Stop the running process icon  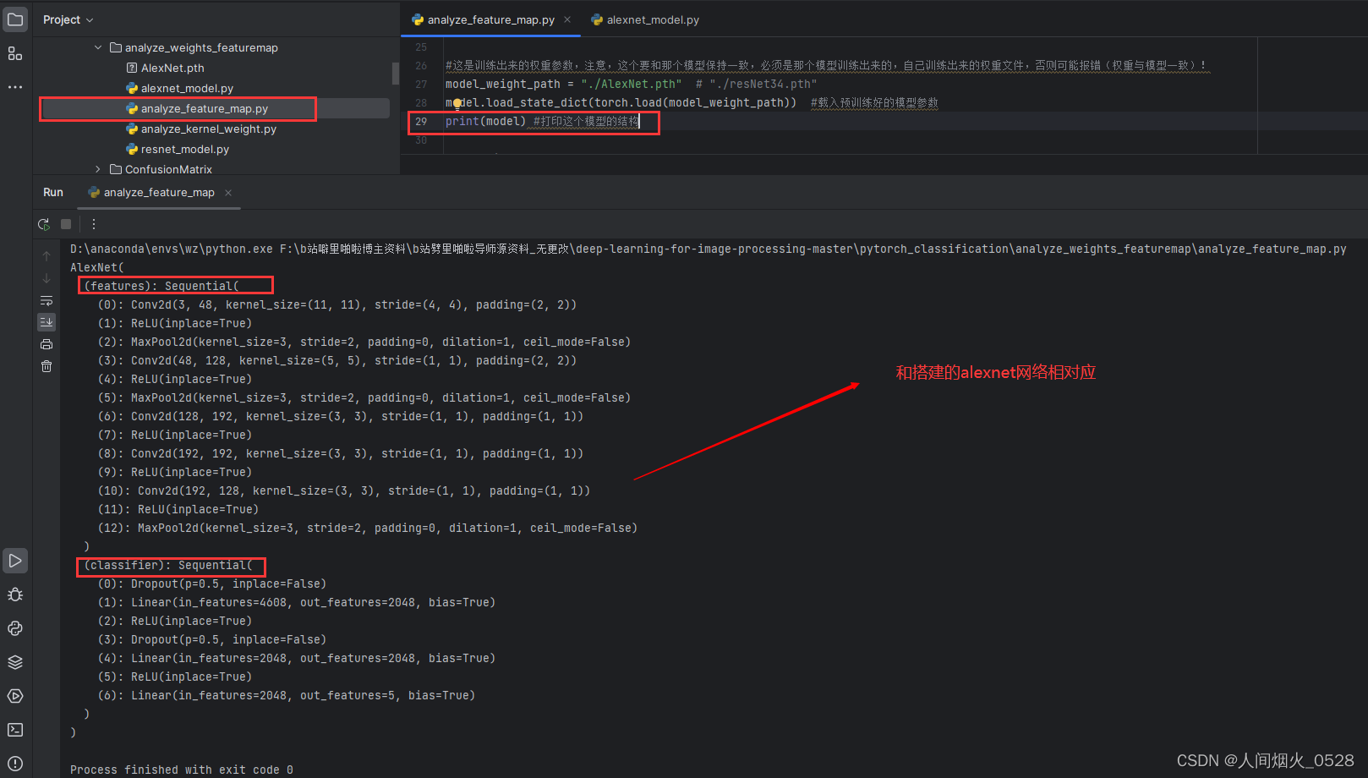click(66, 224)
